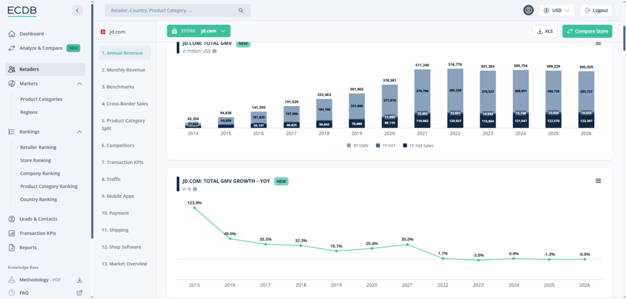This screenshot has height=299, width=626.
Task: Select the Monthly Revenue section
Action: pos(123,70)
